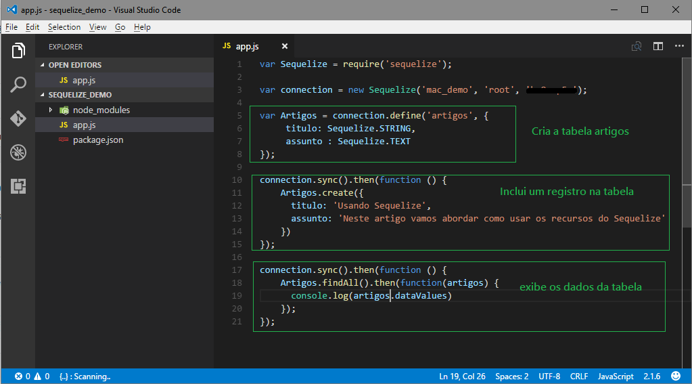
Task: Change line endings via CRLF
Action: click(578, 377)
